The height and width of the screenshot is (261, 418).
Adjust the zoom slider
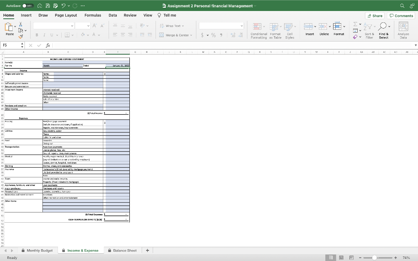(x=374, y=258)
